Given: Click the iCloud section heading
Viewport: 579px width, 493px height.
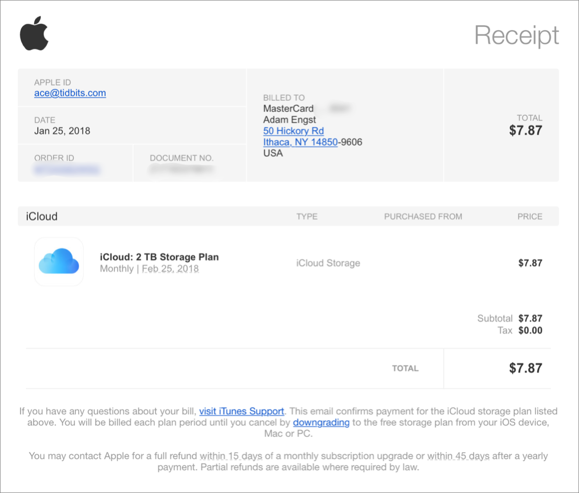Looking at the screenshot, I should click(x=42, y=216).
